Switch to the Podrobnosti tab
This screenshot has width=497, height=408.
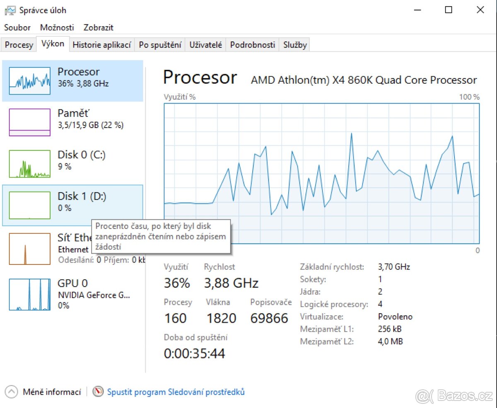pos(253,45)
